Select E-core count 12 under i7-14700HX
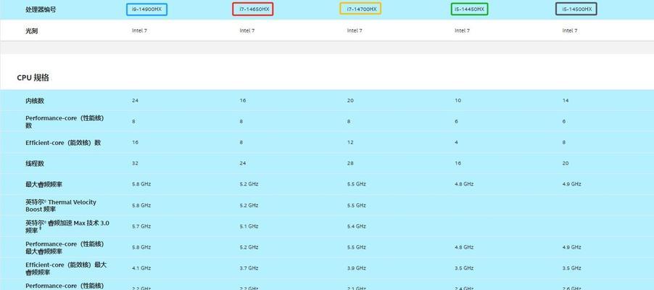 (350, 142)
